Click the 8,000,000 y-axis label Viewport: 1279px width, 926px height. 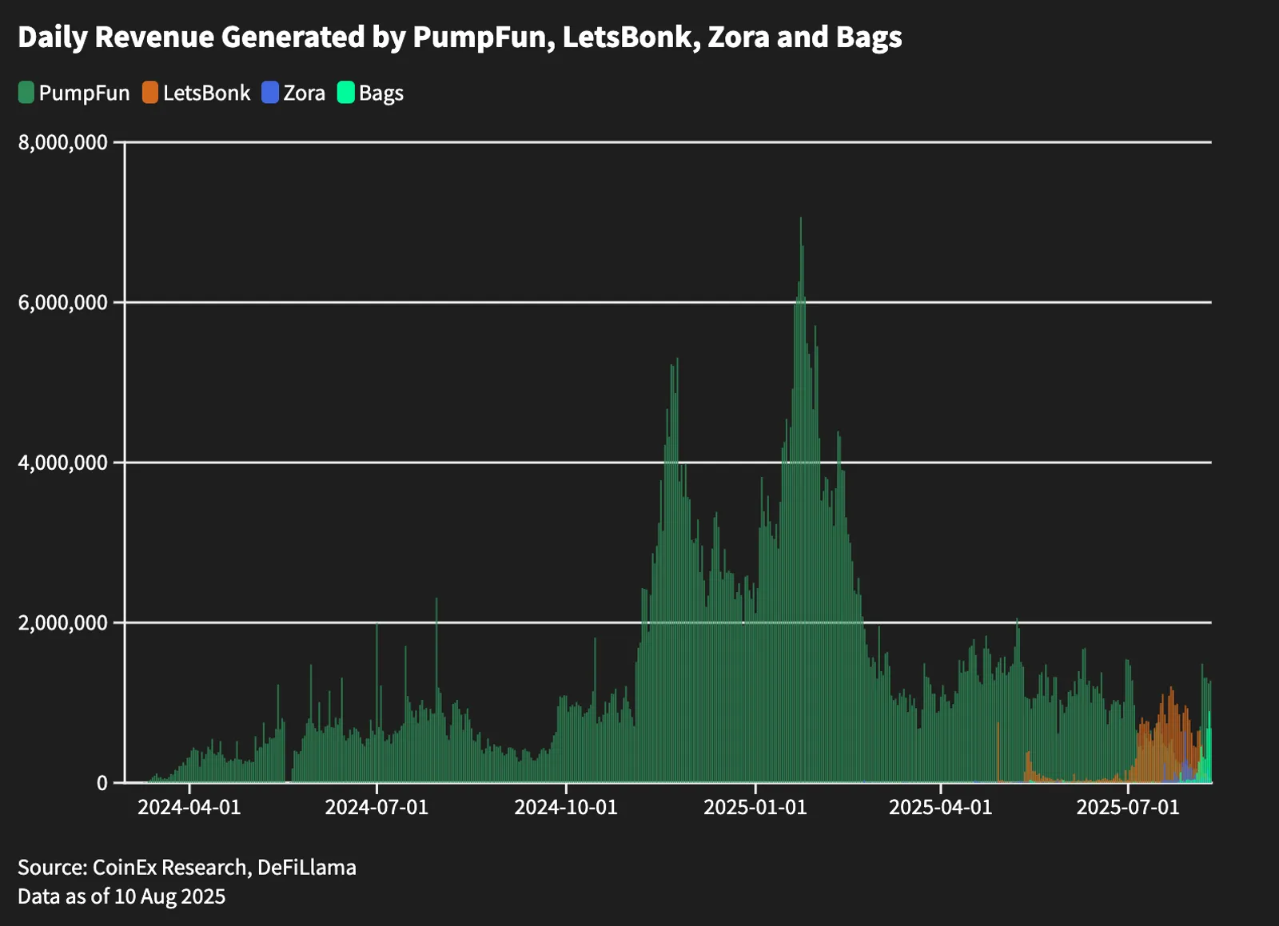coord(62,143)
